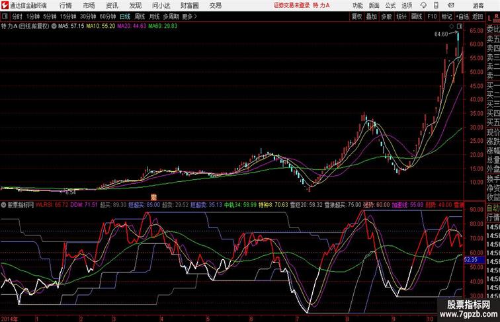
Task: Open the 资讯 menu
Action: point(112,5)
